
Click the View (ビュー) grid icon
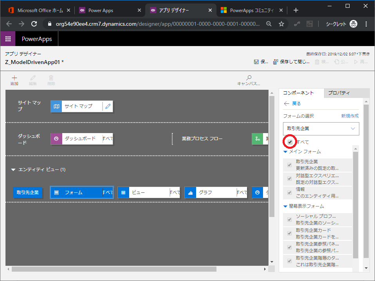pyautogui.click(x=123, y=192)
